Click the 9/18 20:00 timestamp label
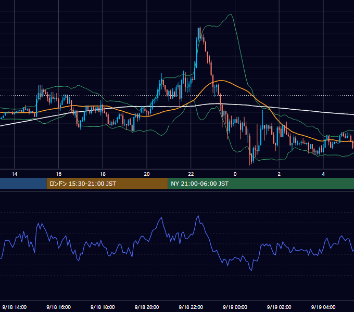This screenshot has height=312, width=354. 147,307
